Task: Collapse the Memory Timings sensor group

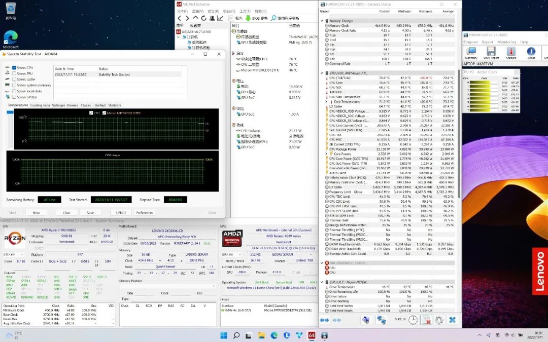Action: pos(322,21)
